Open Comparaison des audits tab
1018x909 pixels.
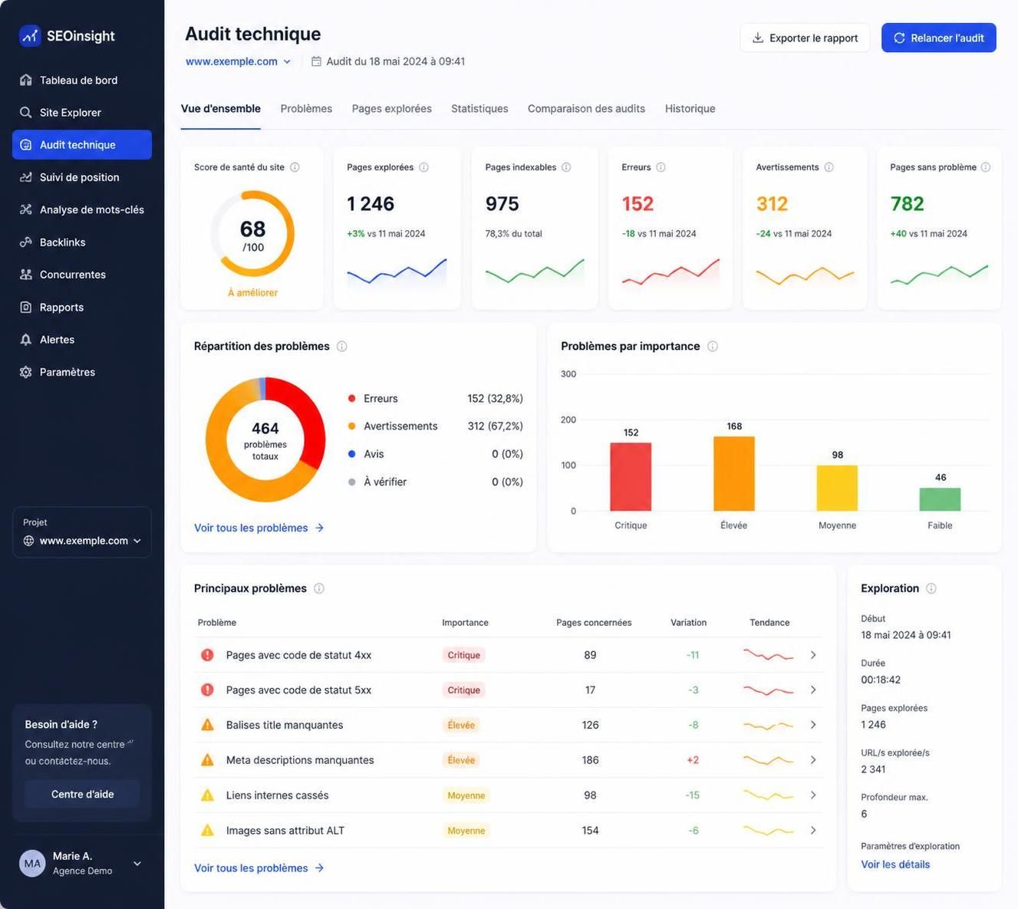tap(586, 108)
